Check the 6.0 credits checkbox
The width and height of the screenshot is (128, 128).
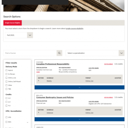click(x=6, y=102)
